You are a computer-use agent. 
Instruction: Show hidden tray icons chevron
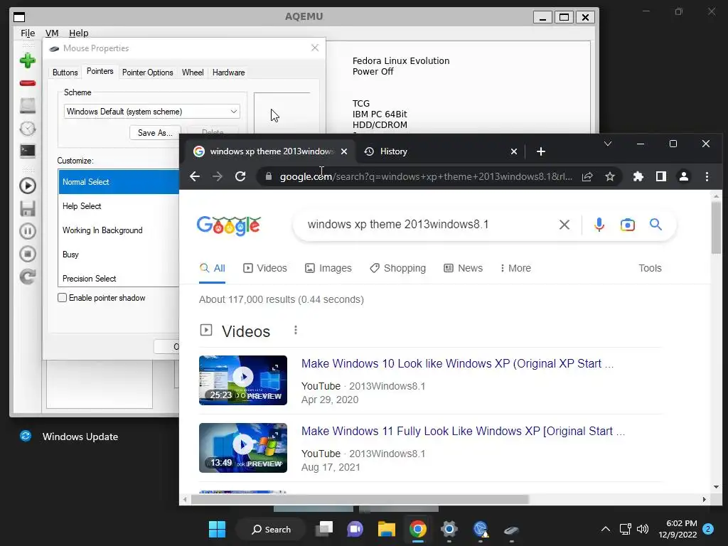(606, 529)
